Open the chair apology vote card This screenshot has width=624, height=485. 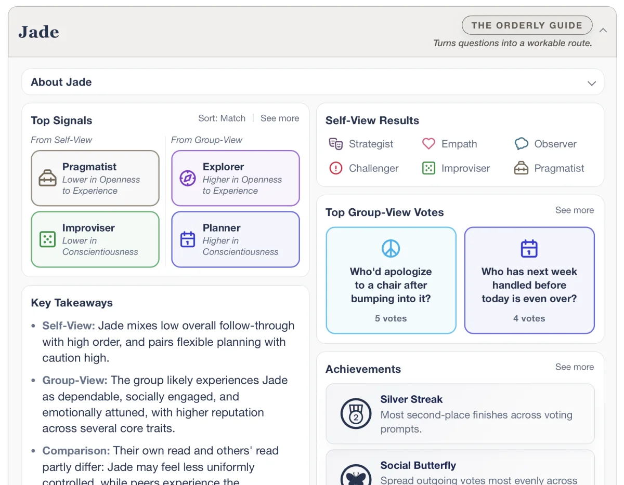(x=391, y=280)
